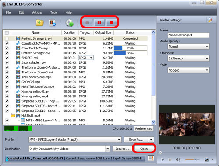Click audio icon of Xmas-greeting-0.avi
The height and width of the screenshot is (166, 219).
18,91
